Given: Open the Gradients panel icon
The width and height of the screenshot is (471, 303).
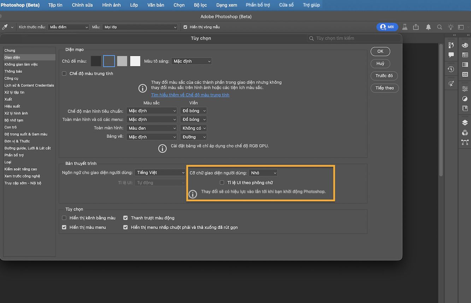Looking at the screenshot, I should (465, 64).
